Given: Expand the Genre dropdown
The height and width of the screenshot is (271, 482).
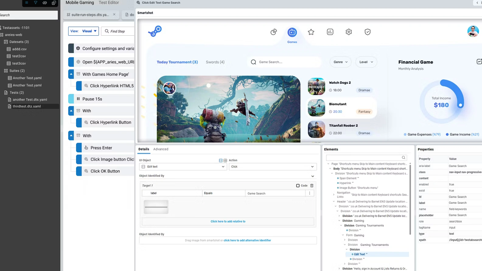Looking at the screenshot, I should coord(341,62).
